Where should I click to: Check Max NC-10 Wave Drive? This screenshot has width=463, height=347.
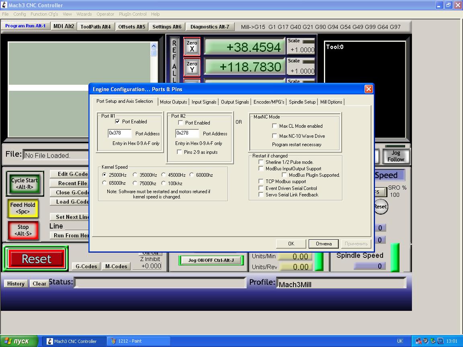pos(275,136)
